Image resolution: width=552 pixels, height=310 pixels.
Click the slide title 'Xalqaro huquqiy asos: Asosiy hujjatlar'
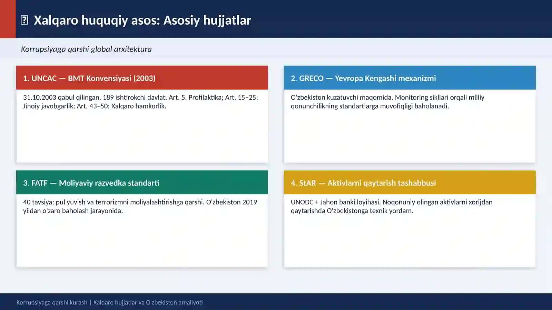tap(142, 20)
